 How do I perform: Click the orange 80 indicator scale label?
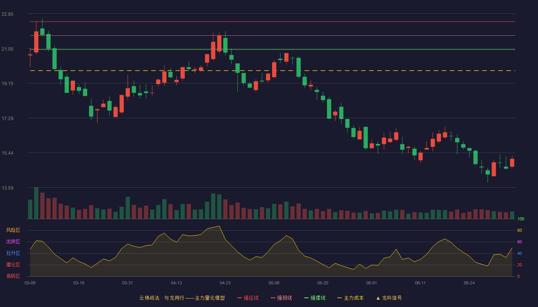pos(520,230)
